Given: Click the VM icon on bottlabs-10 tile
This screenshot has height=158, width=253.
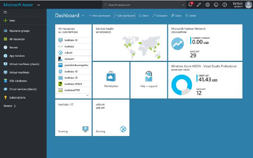Looking at the screenshot, I should click(x=85, y=129).
